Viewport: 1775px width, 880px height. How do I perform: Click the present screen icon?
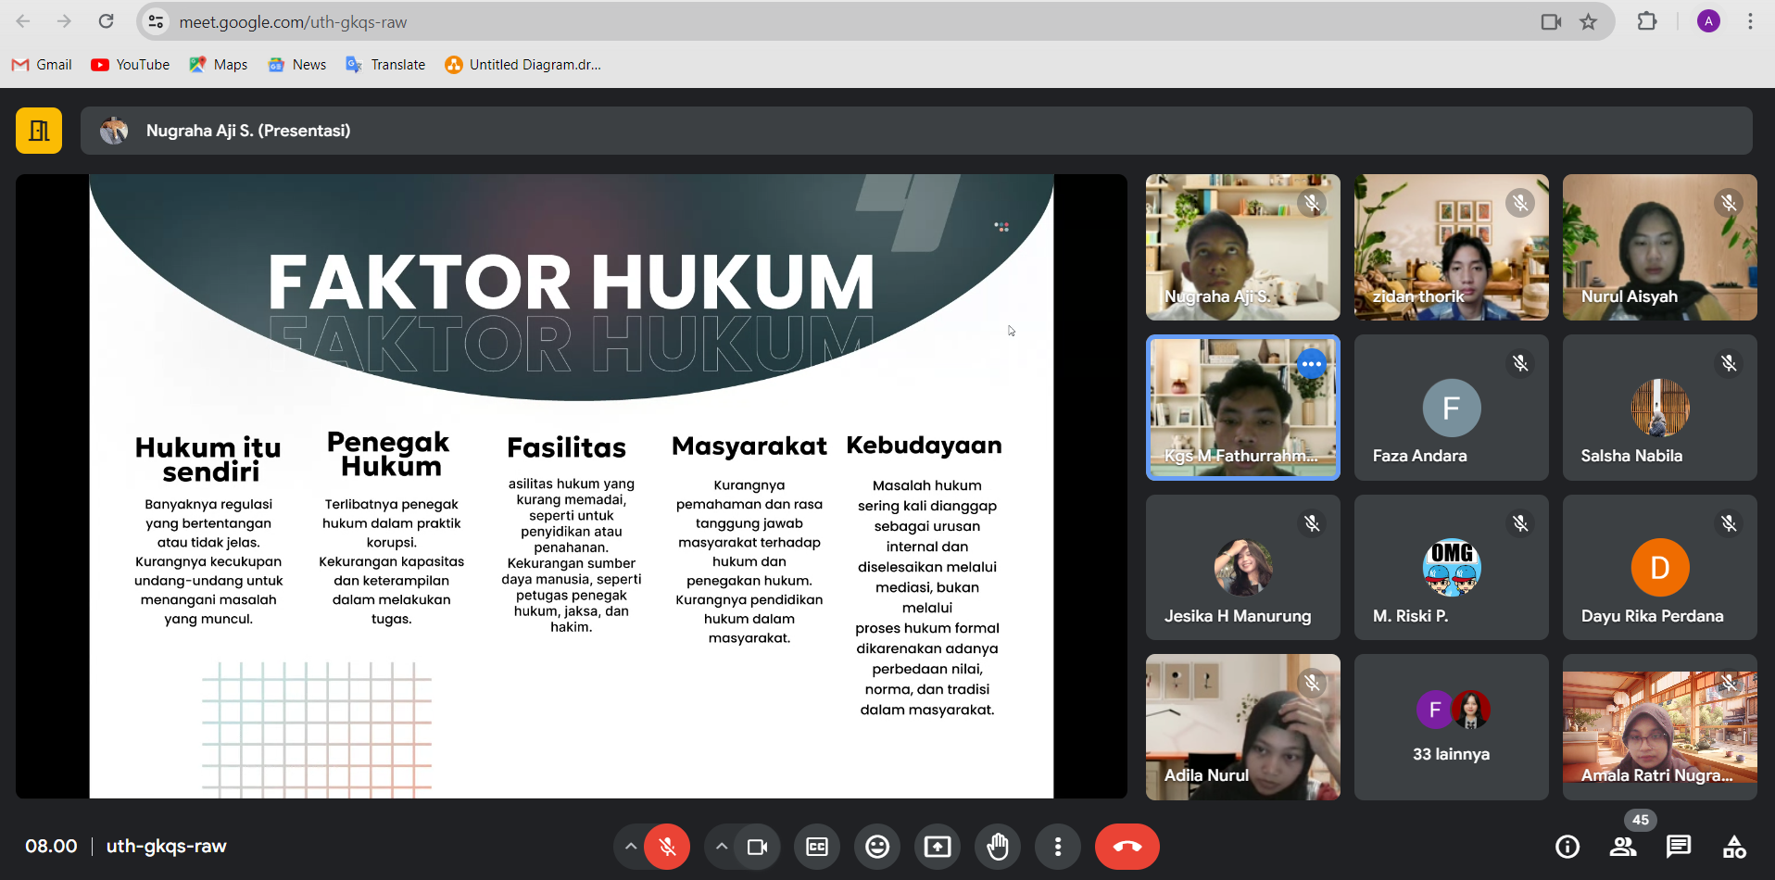[x=938, y=847]
